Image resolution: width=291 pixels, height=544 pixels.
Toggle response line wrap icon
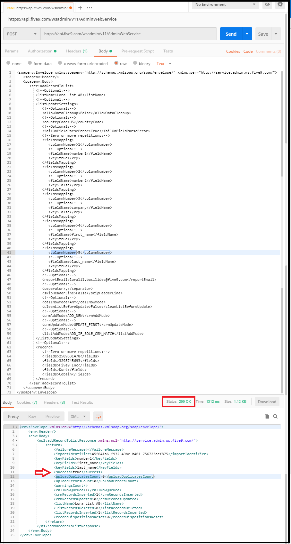click(x=98, y=416)
